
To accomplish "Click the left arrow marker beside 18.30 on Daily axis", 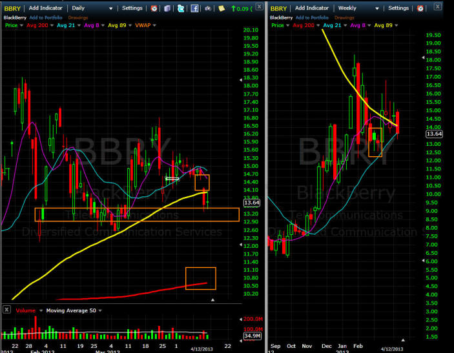I will tap(241, 80).
